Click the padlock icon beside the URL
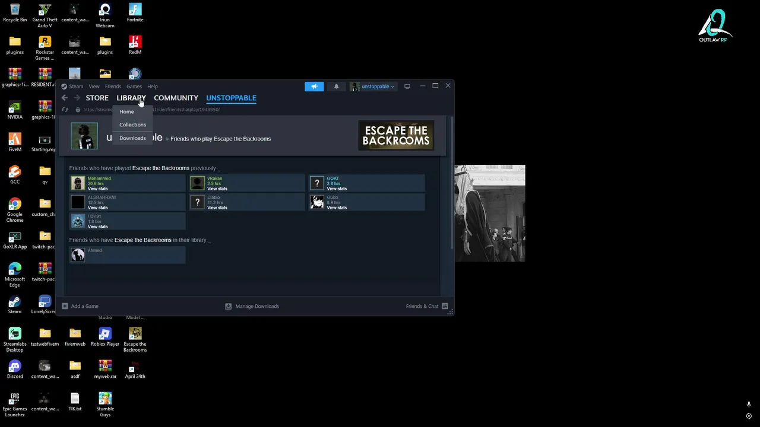Image resolution: width=760 pixels, height=427 pixels. [x=78, y=110]
